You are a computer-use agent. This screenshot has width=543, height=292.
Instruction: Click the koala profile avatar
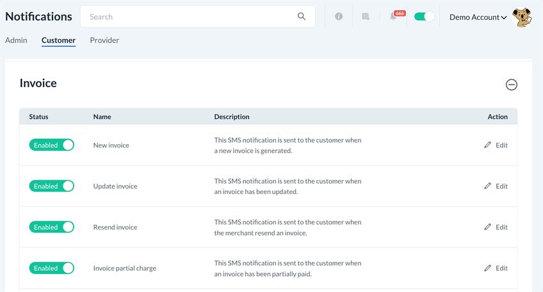pyautogui.click(x=523, y=17)
